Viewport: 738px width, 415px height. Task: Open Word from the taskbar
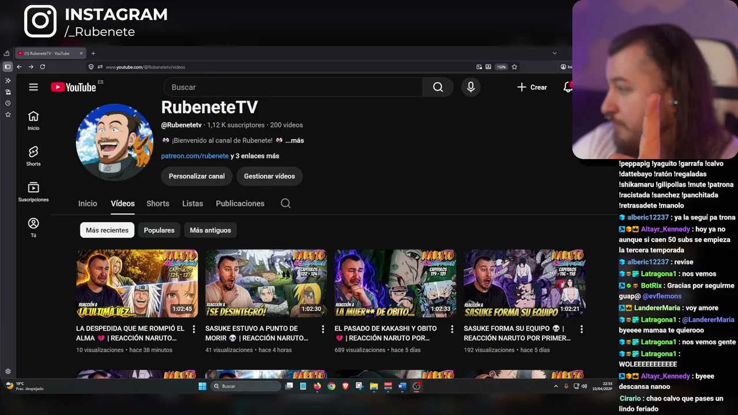click(x=402, y=386)
